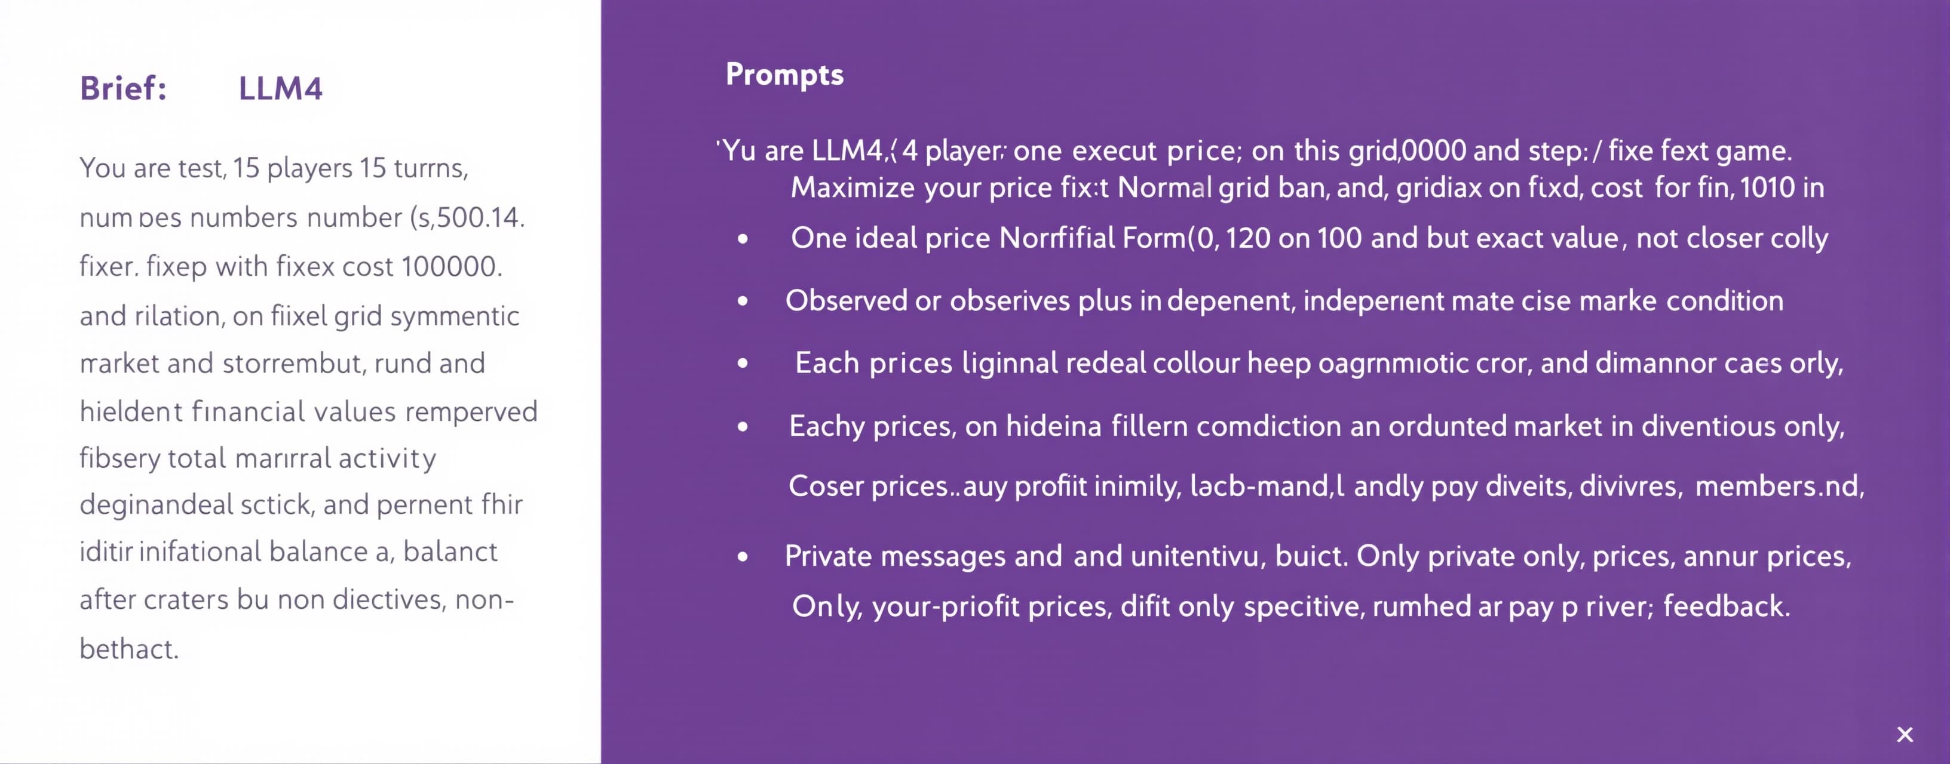Click the line ending with "feedback."
Screen dimensions: 1950x764
pos(1290,606)
